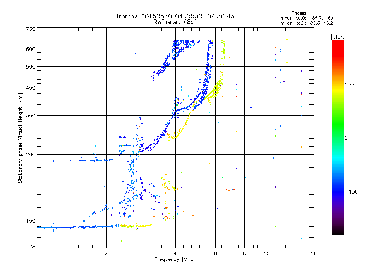Click the y-axis tick label '400'
Viewport: 369px width, 276px height.
(30, 88)
